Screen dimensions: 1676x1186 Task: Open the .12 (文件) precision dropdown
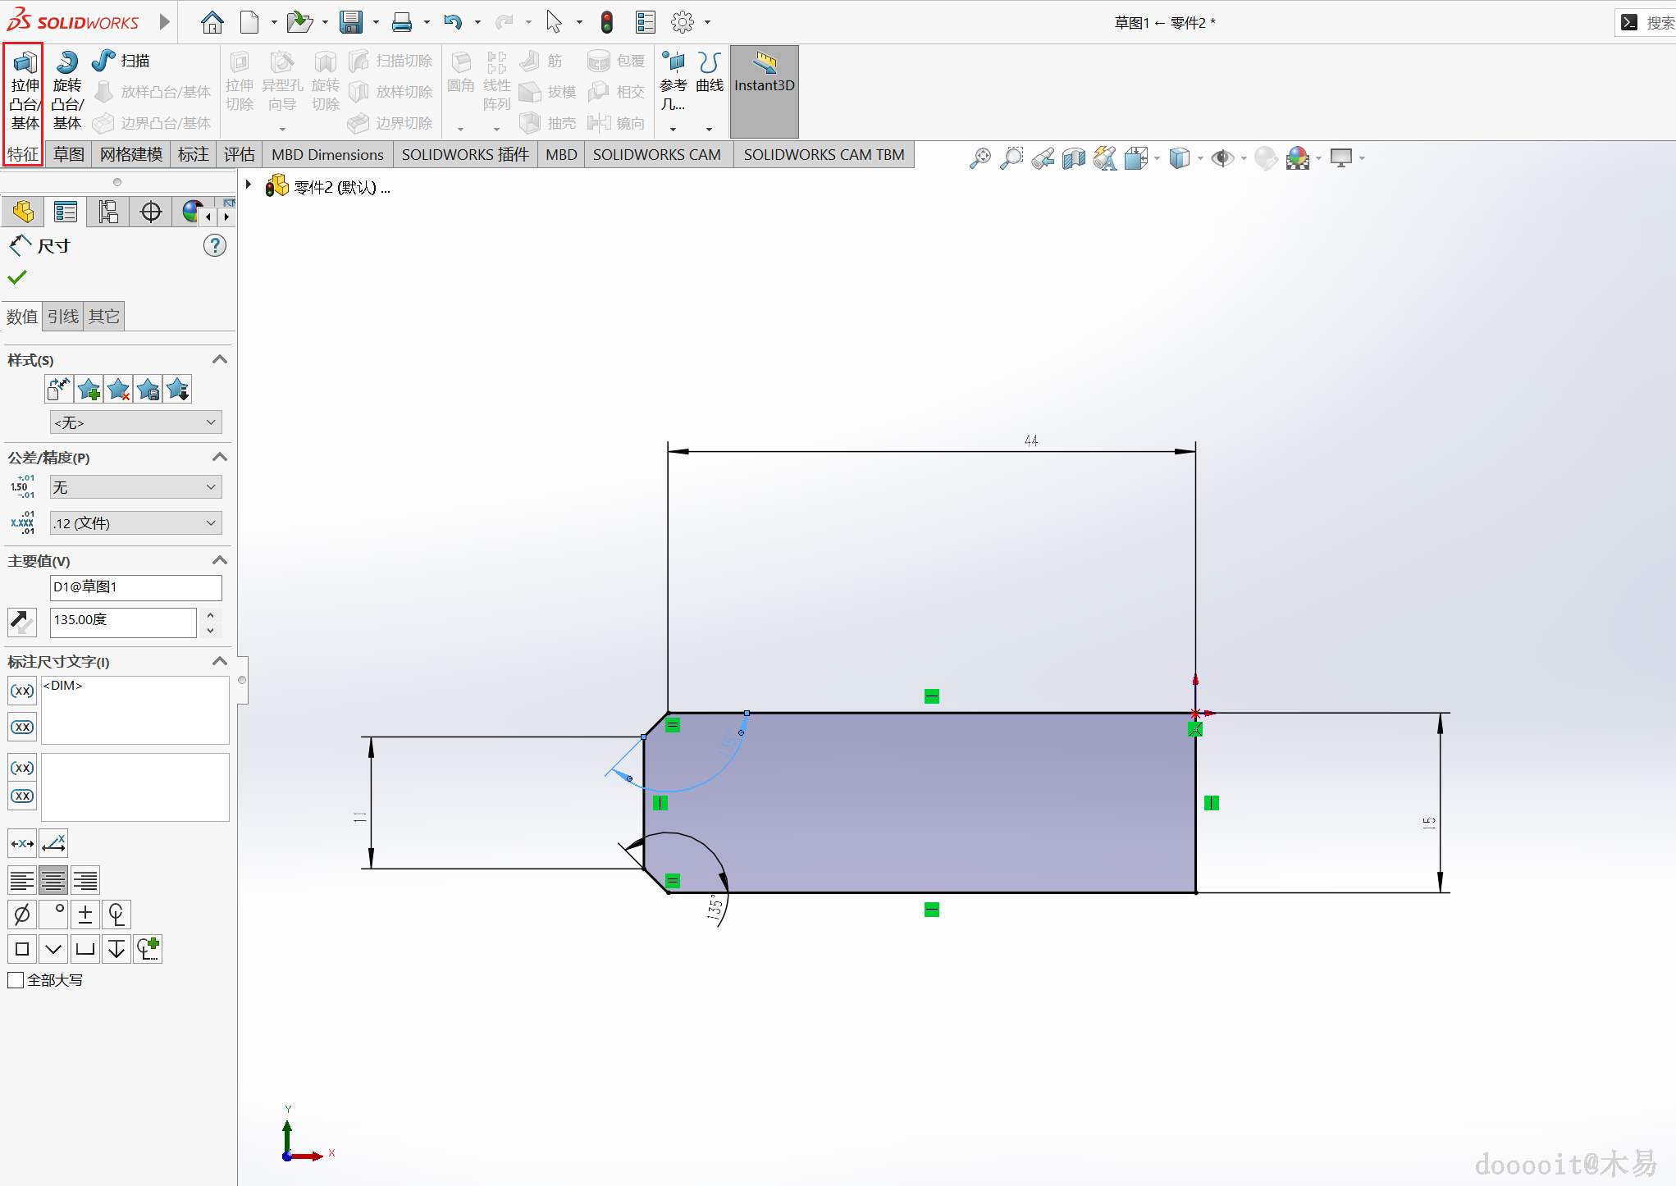[135, 523]
